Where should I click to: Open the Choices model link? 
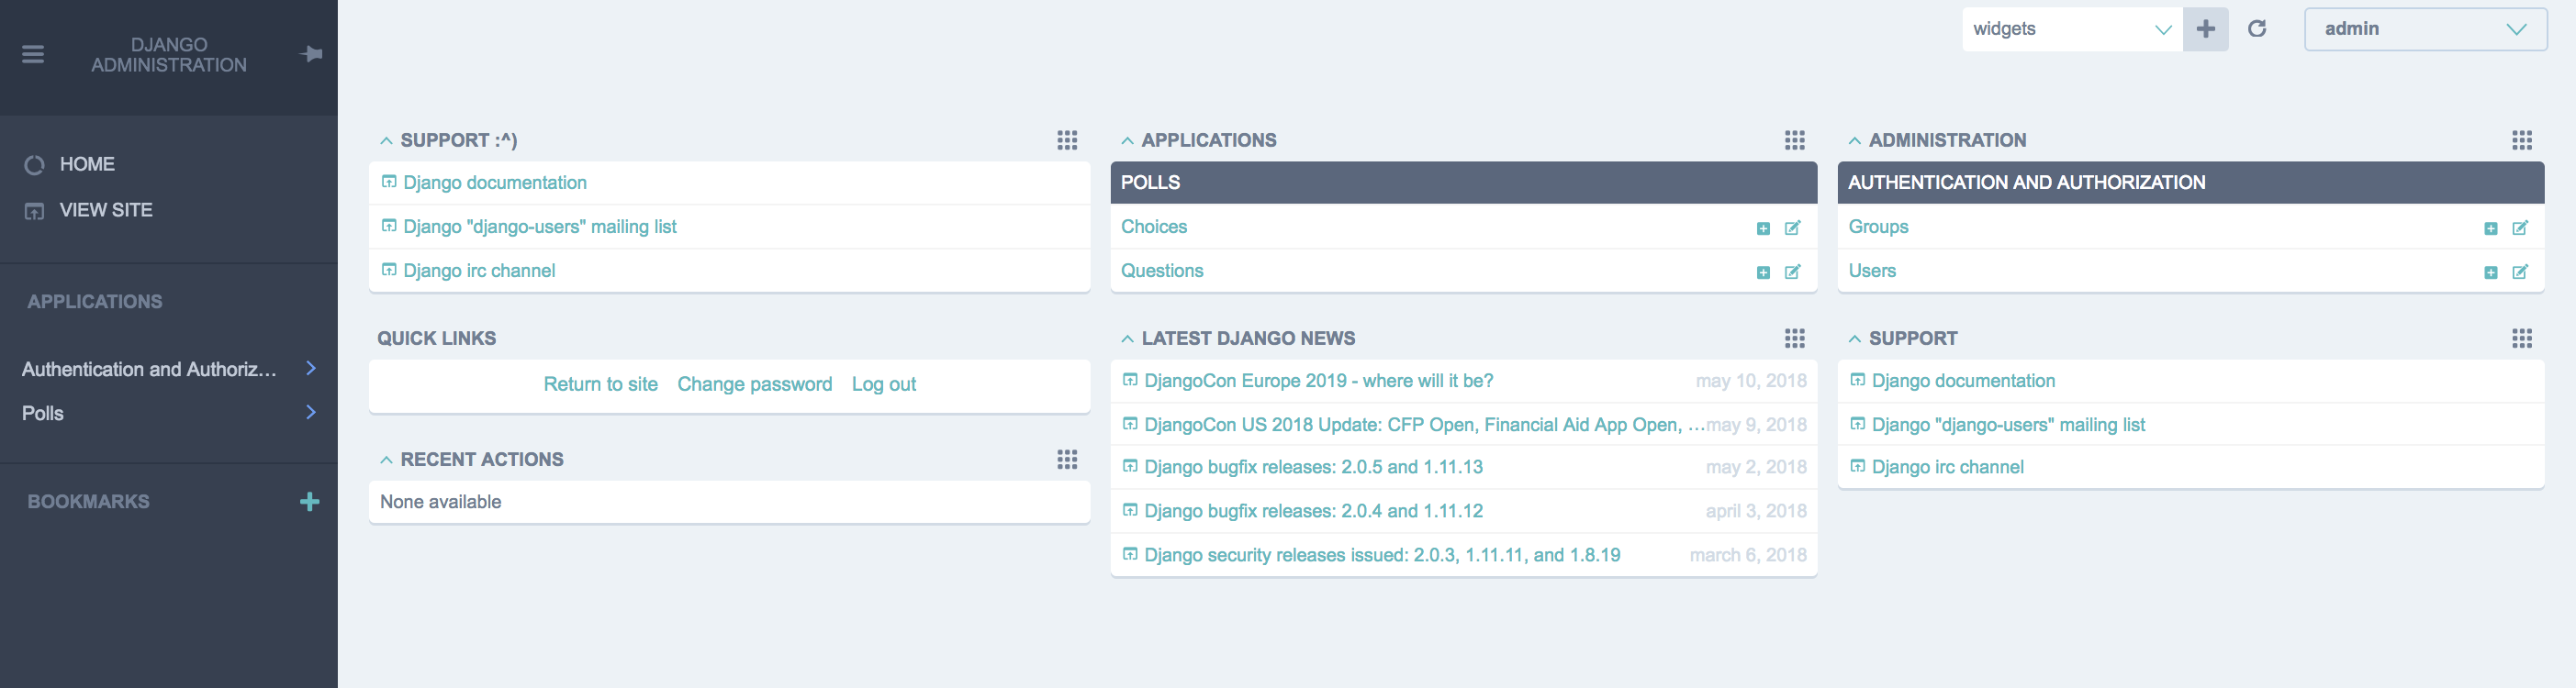click(x=1154, y=227)
